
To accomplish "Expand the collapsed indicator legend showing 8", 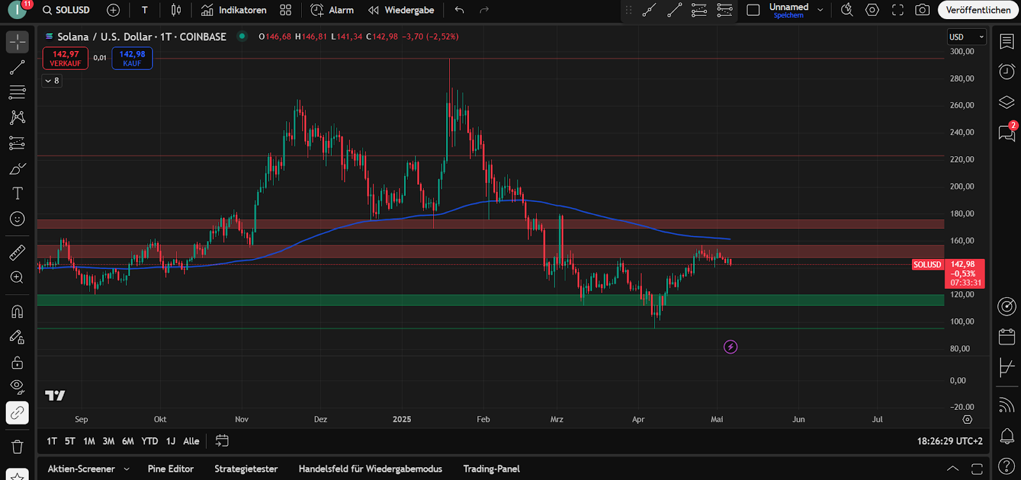I will pos(52,81).
